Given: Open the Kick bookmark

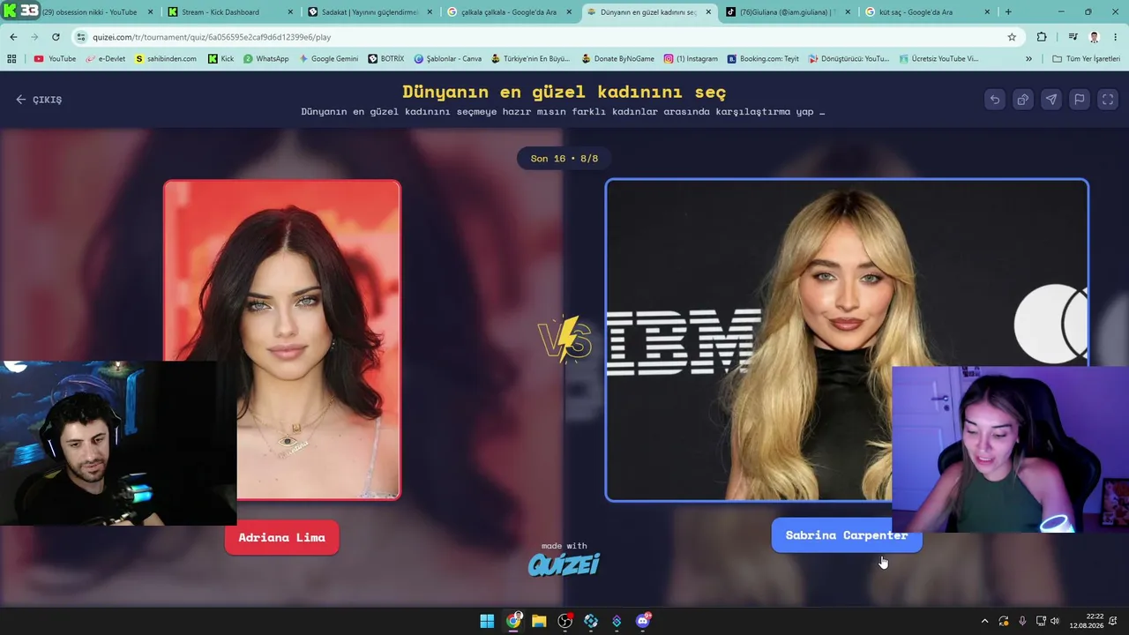Looking at the screenshot, I should (221, 59).
